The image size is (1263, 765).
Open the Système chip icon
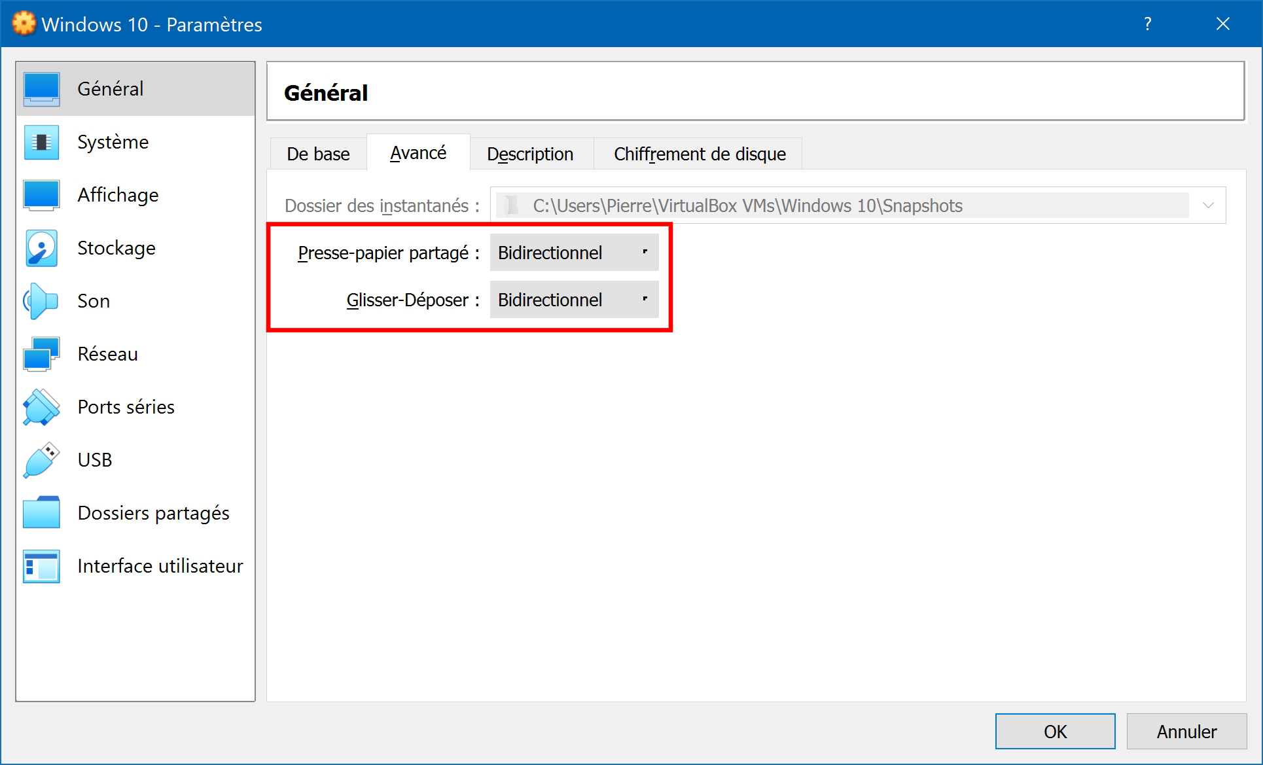coord(41,142)
